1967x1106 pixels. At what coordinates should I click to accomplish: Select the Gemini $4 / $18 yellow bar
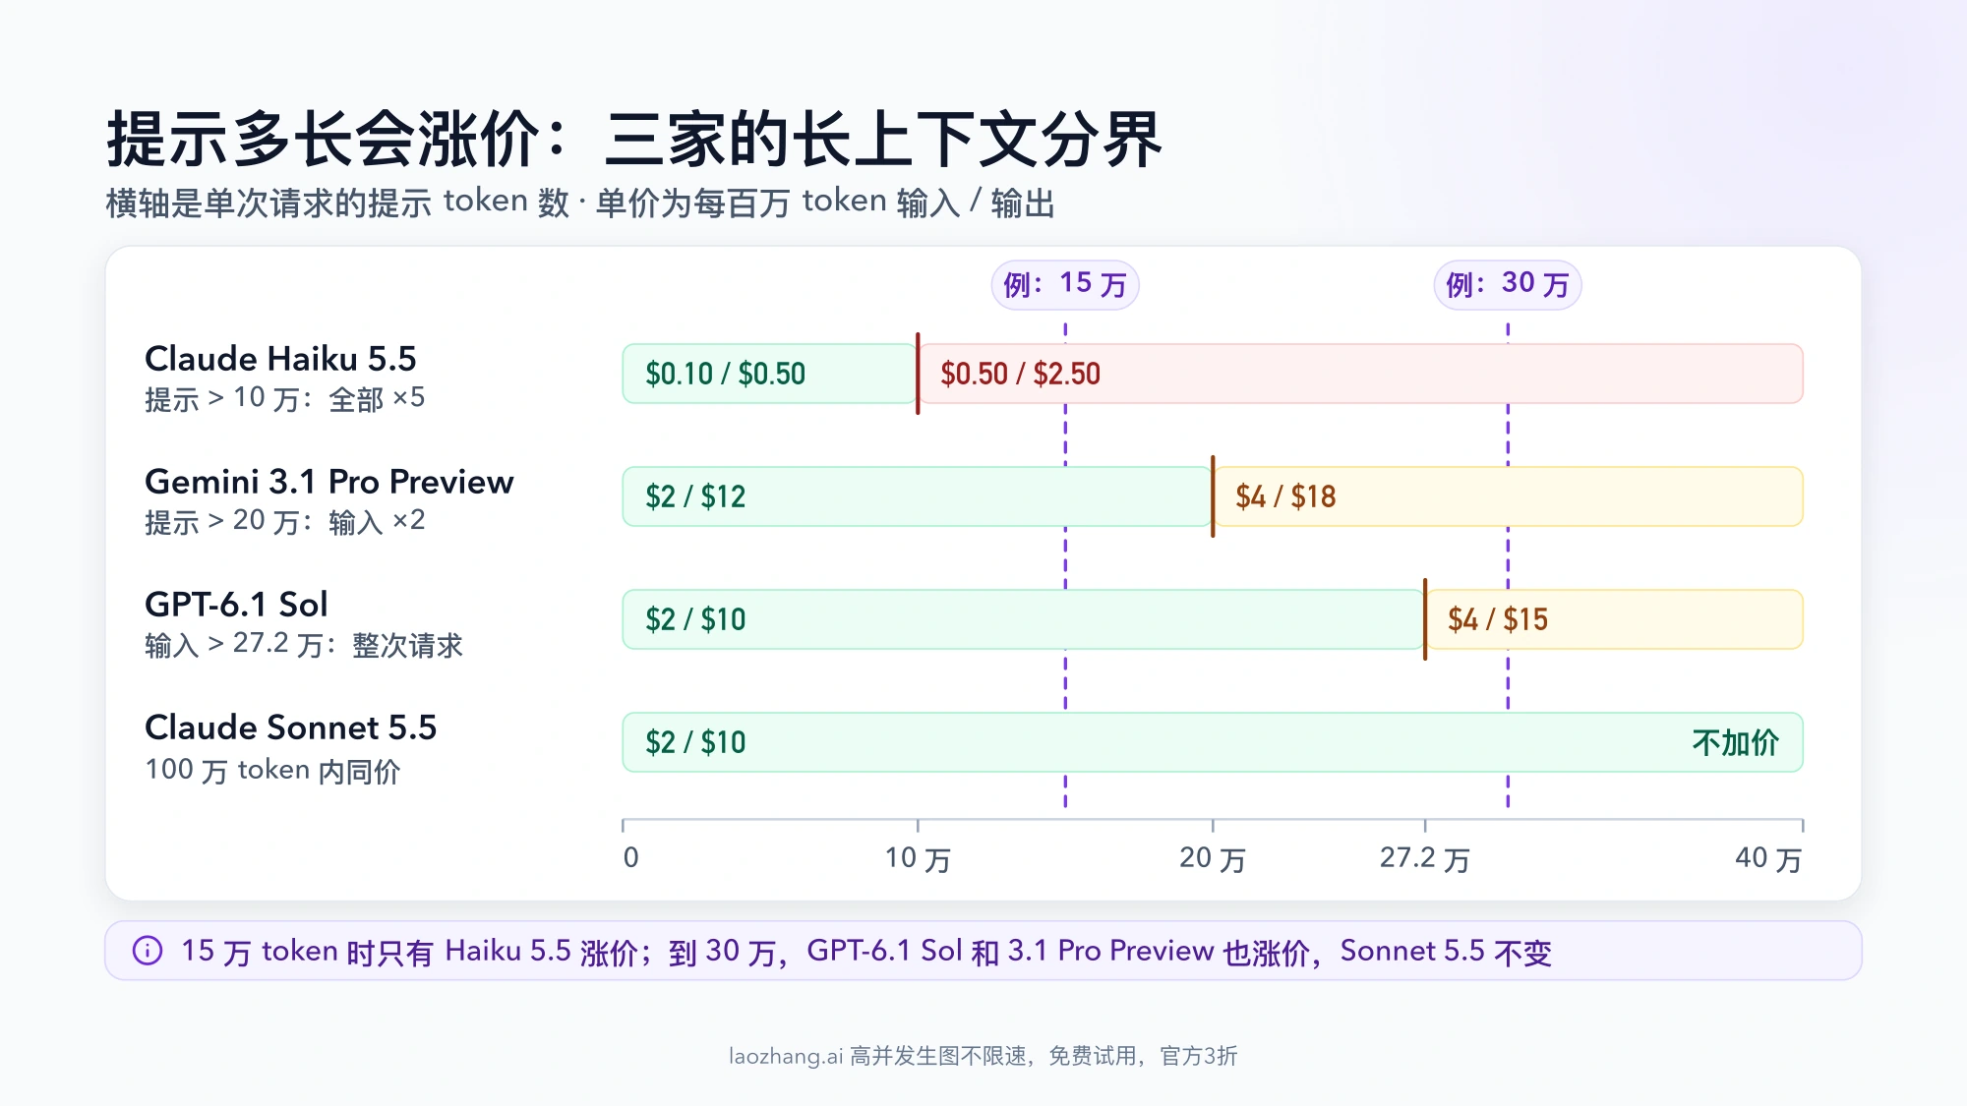pos(1508,496)
